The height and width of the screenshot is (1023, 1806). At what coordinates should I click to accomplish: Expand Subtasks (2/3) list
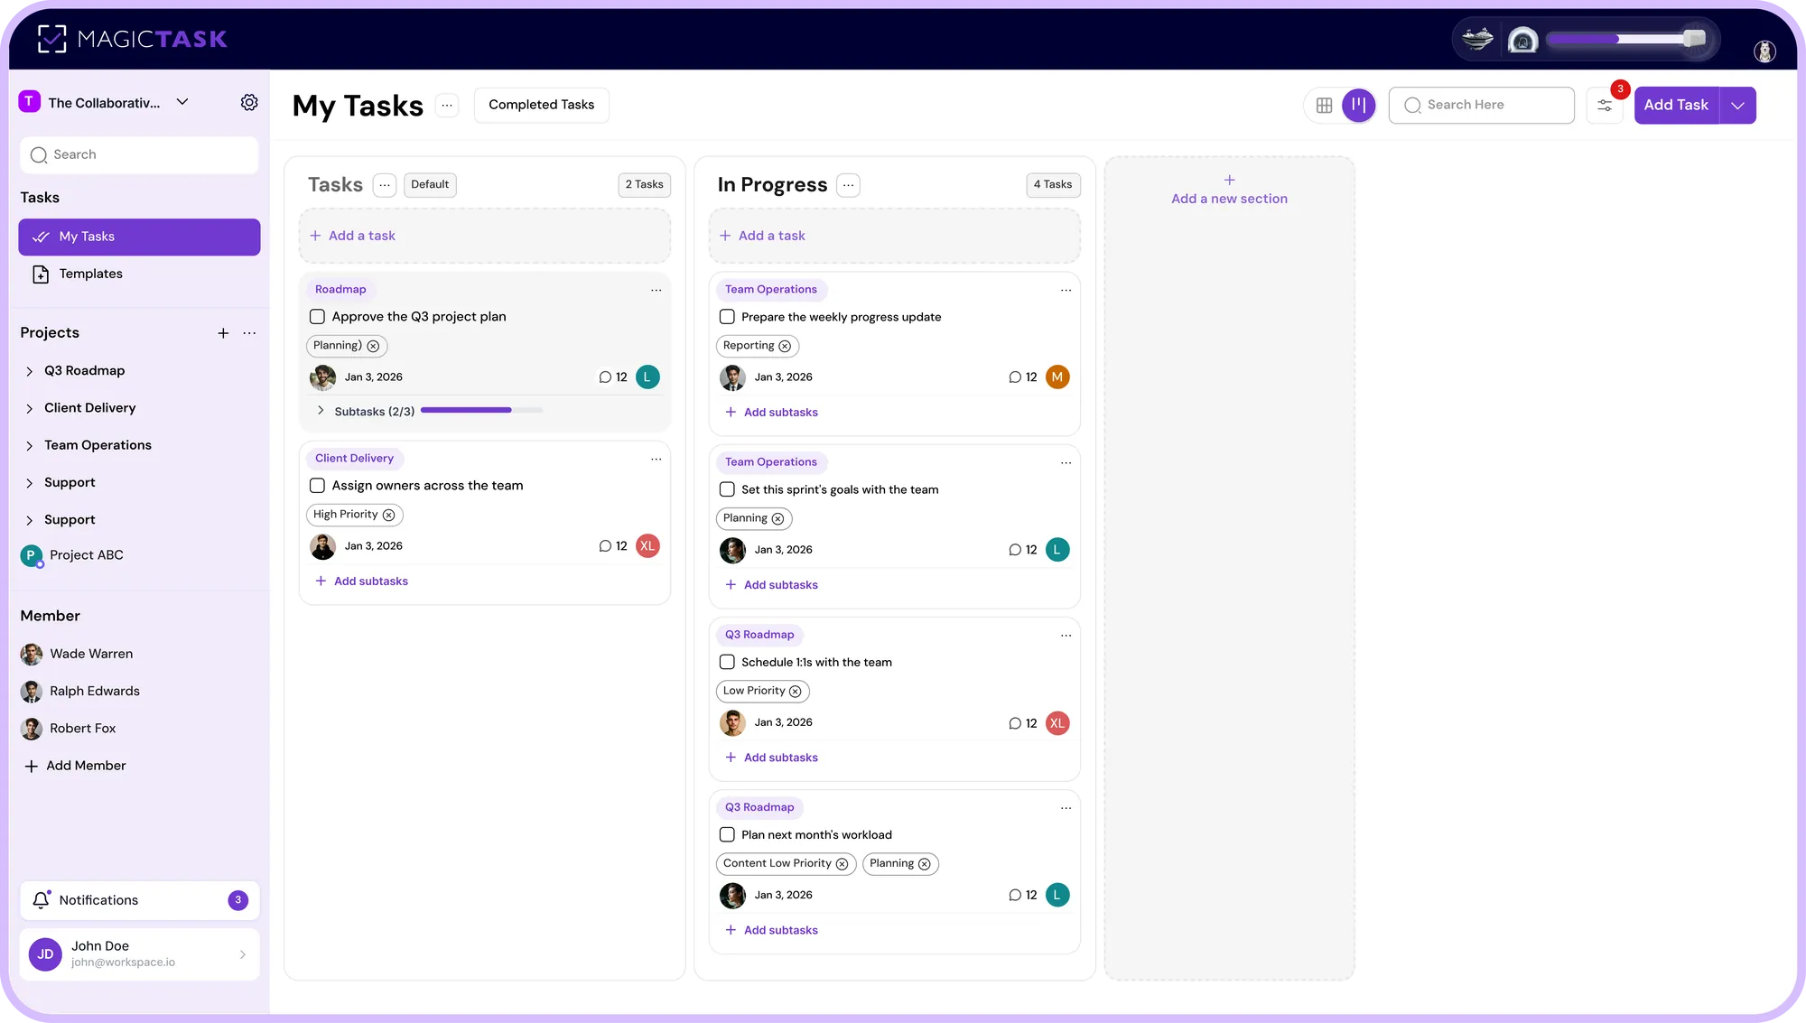point(321,411)
